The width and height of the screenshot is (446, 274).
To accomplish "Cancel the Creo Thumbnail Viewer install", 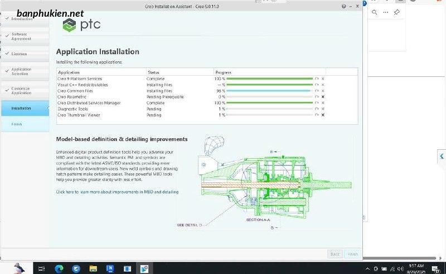I will (323, 115).
